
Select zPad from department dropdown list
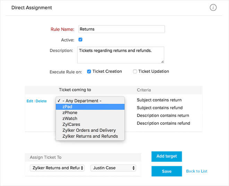(90, 107)
